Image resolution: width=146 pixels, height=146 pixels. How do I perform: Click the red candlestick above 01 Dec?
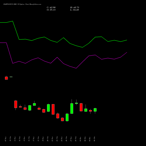click(x=81, y=107)
